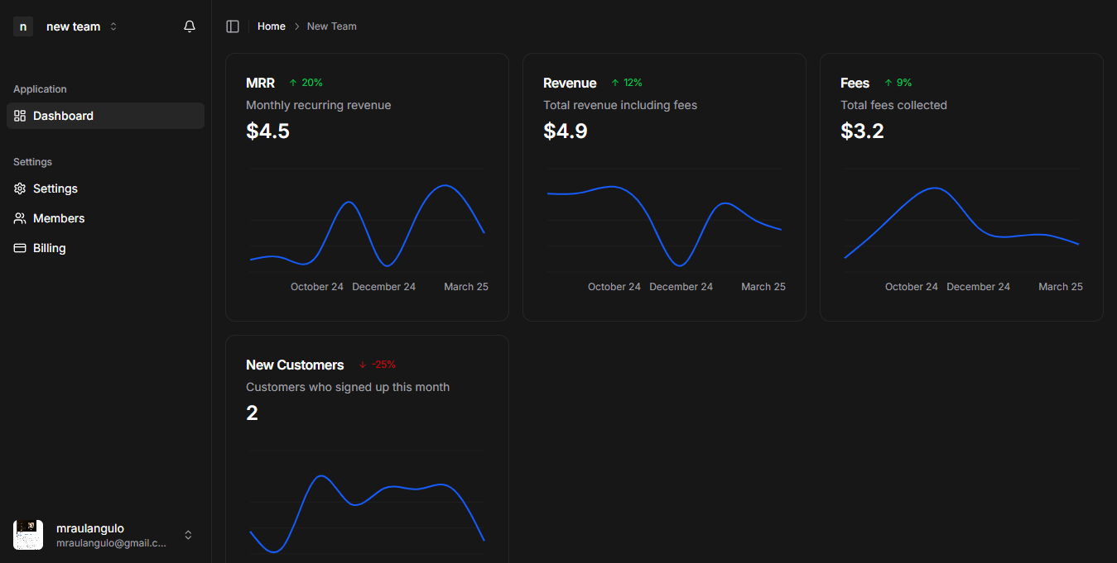Image resolution: width=1117 pixels, height=563 pixels.
Task: Click 'Total revenue including fees' description
Action: [620, 105]
